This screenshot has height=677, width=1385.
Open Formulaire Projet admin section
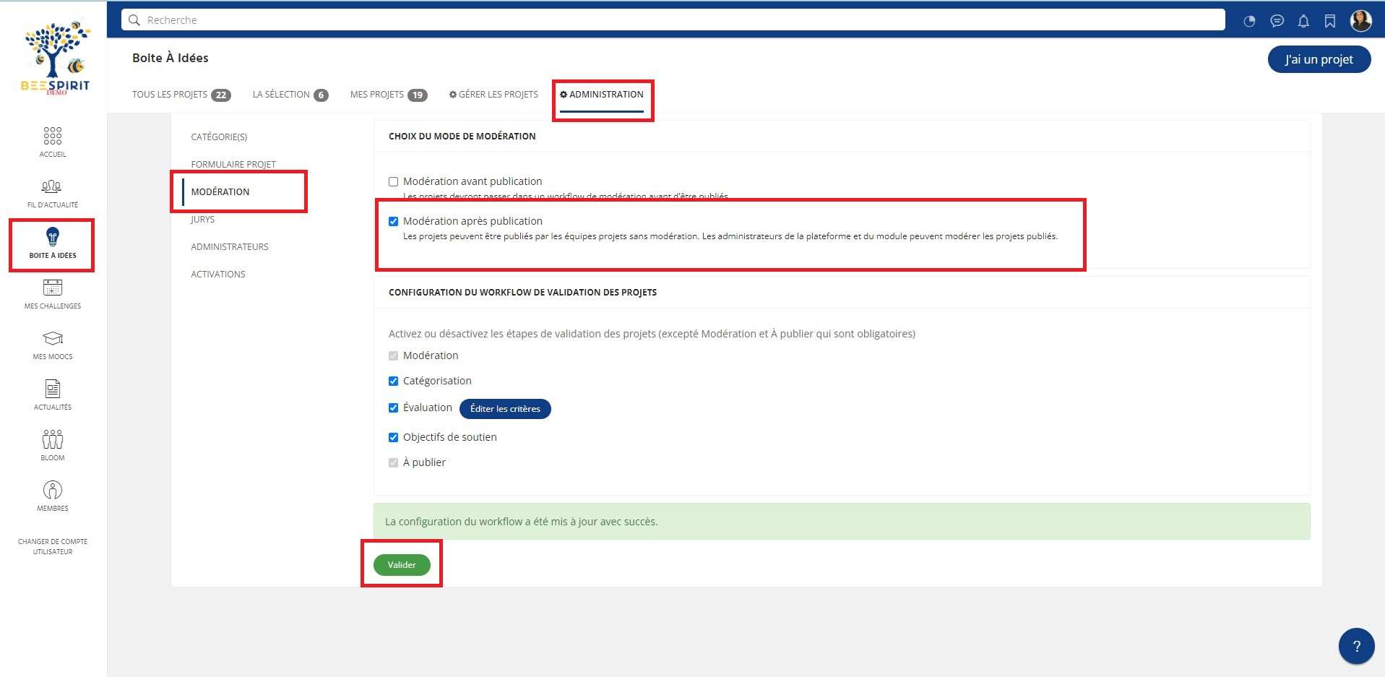[233, 164]
